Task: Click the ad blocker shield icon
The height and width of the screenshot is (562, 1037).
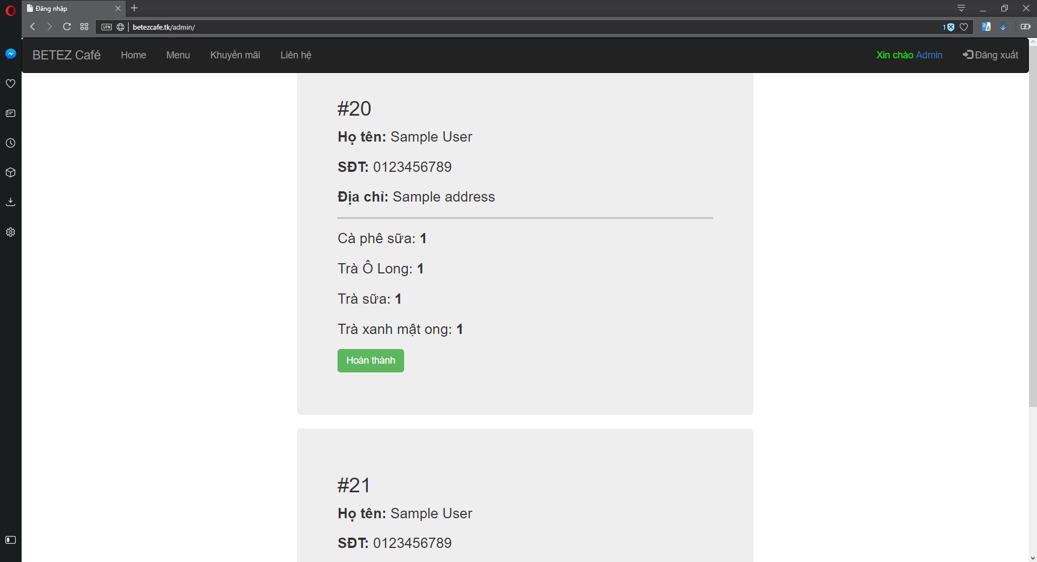Action: tap(949, 27)
